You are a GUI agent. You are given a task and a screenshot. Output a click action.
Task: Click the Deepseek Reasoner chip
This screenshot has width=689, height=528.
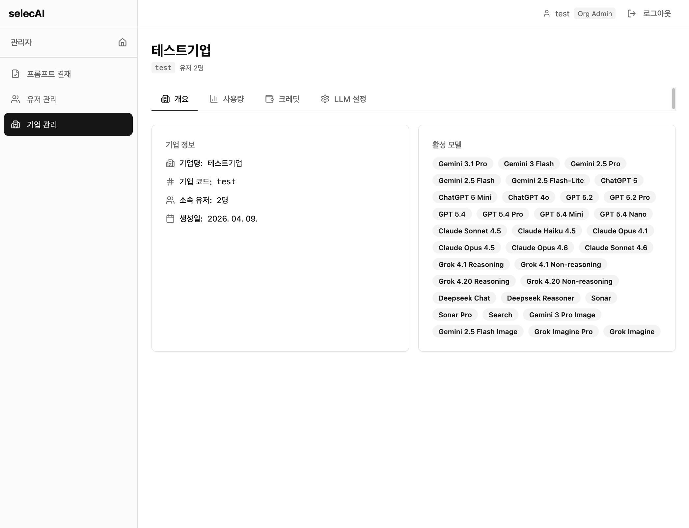540,298
